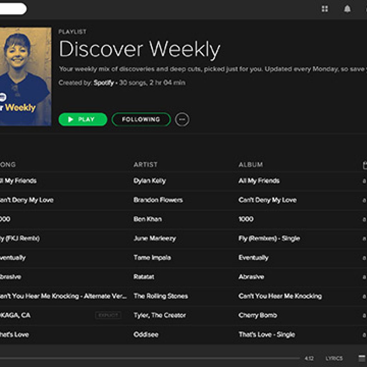Seek on the playback progress bar
This screenshot has width=367, height=367.
click(150, 358)
